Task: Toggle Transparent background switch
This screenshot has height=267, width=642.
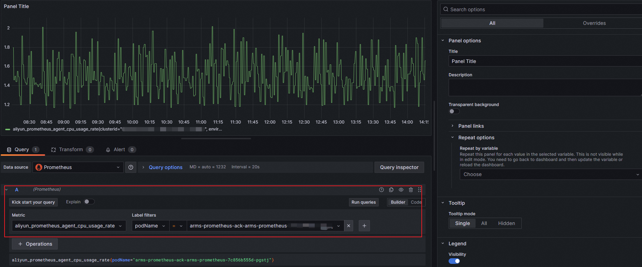Action: point(454,111)
